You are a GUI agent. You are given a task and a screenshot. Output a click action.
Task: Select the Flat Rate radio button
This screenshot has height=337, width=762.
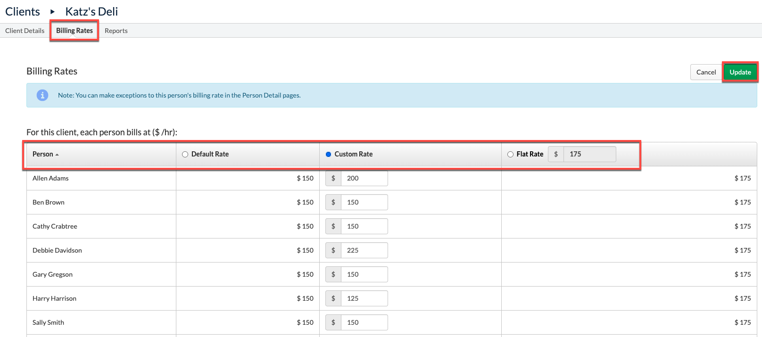510,154
